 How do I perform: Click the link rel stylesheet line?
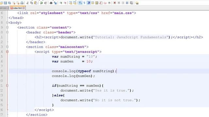click(77, 13)
